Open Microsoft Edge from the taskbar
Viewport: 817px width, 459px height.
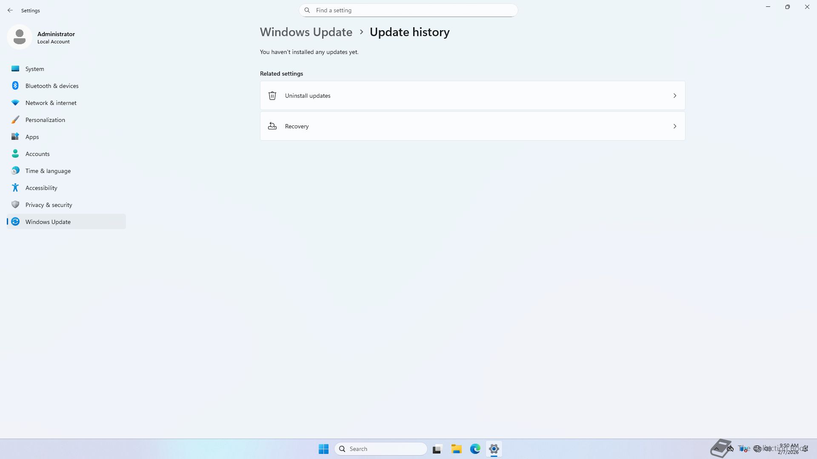(x=475, y=449)
